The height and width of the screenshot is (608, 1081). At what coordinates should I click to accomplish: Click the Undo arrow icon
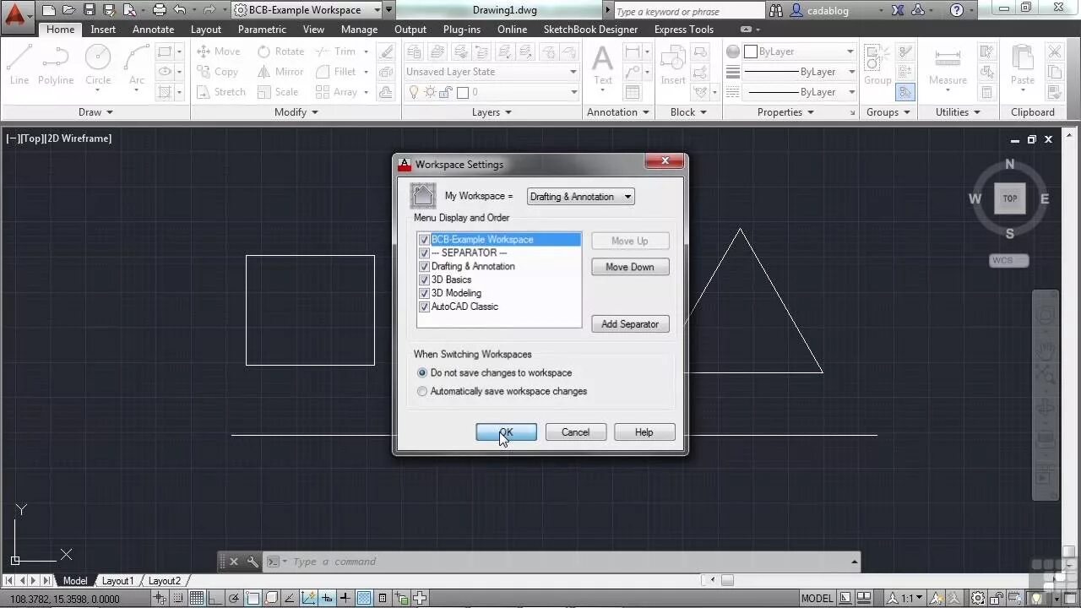click(x=179, y=10)
